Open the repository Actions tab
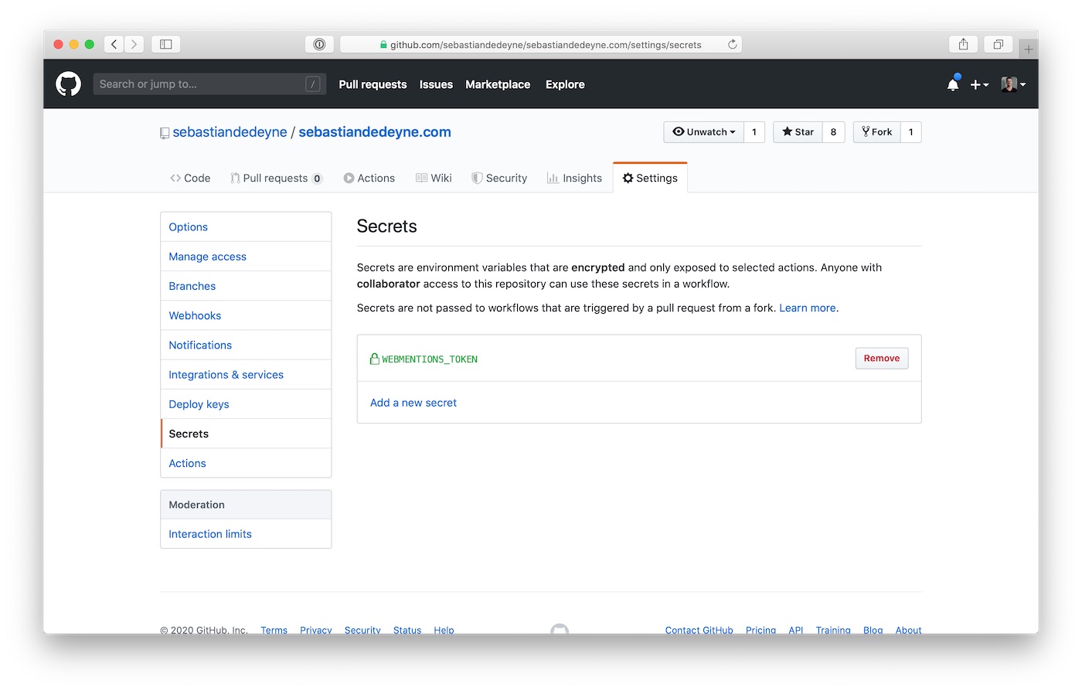The width and height of the screenshot is (1082, 691). tap(369, 178)
